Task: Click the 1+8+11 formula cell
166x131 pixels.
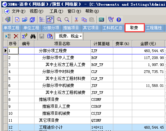Action: coord(102,127)
